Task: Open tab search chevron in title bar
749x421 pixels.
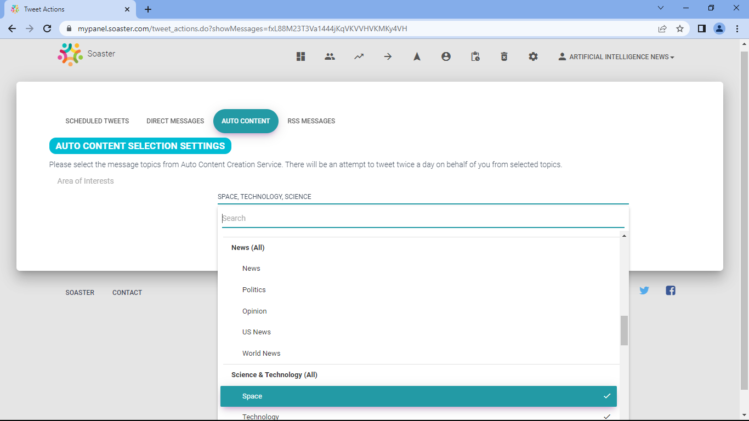Action: (x=661, y=8)
